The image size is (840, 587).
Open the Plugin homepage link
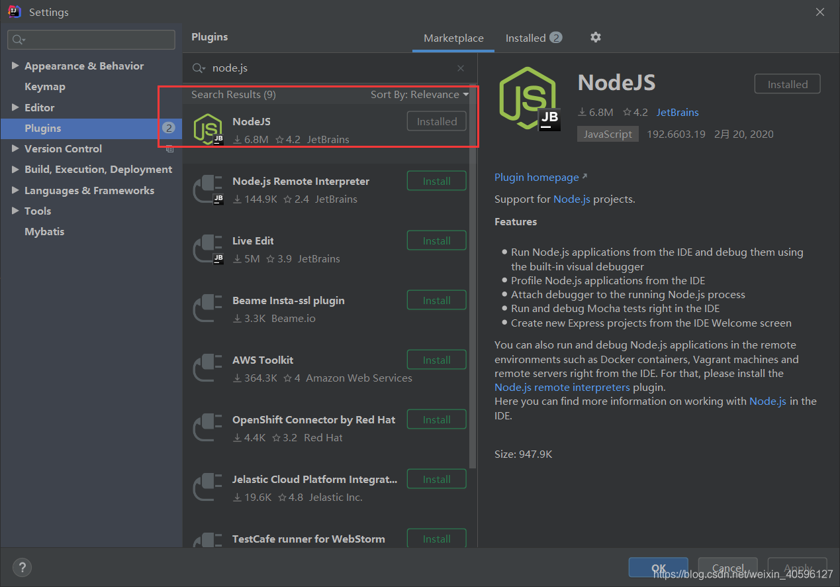click(x=540, y=178)
